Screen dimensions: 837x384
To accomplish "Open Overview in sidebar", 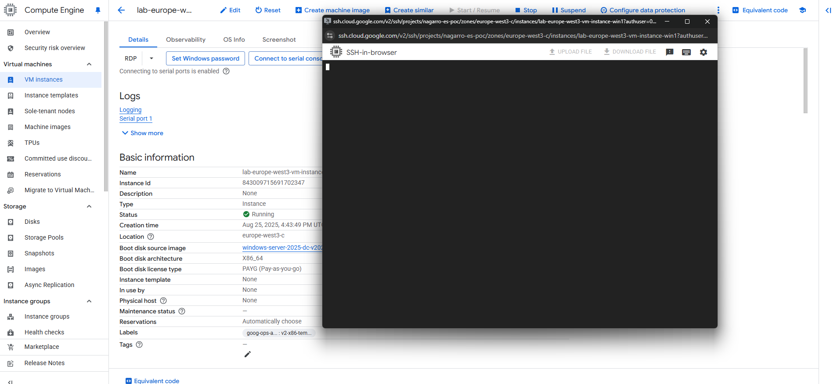I will coord(37,32).
